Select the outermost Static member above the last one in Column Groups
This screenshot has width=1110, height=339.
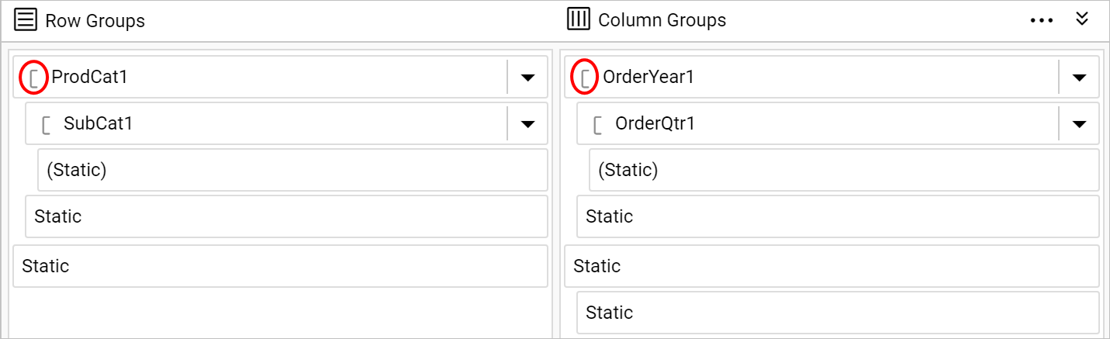click(832, 266)
